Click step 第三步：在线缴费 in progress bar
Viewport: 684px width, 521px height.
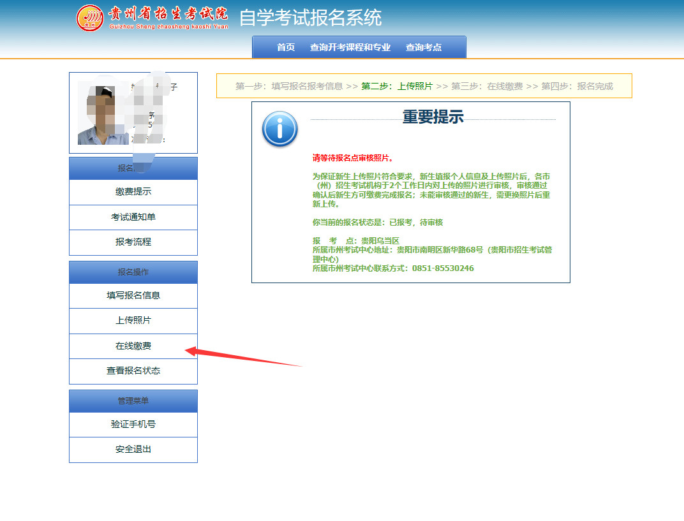click(487, 86)
